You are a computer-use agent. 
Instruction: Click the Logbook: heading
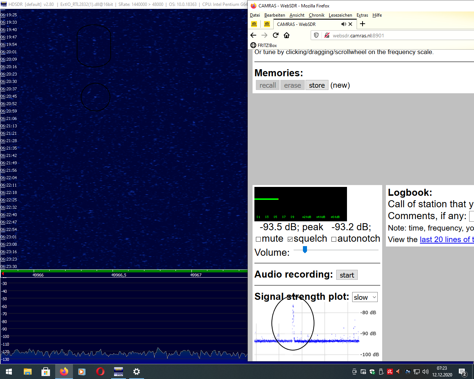pos(410,192)
